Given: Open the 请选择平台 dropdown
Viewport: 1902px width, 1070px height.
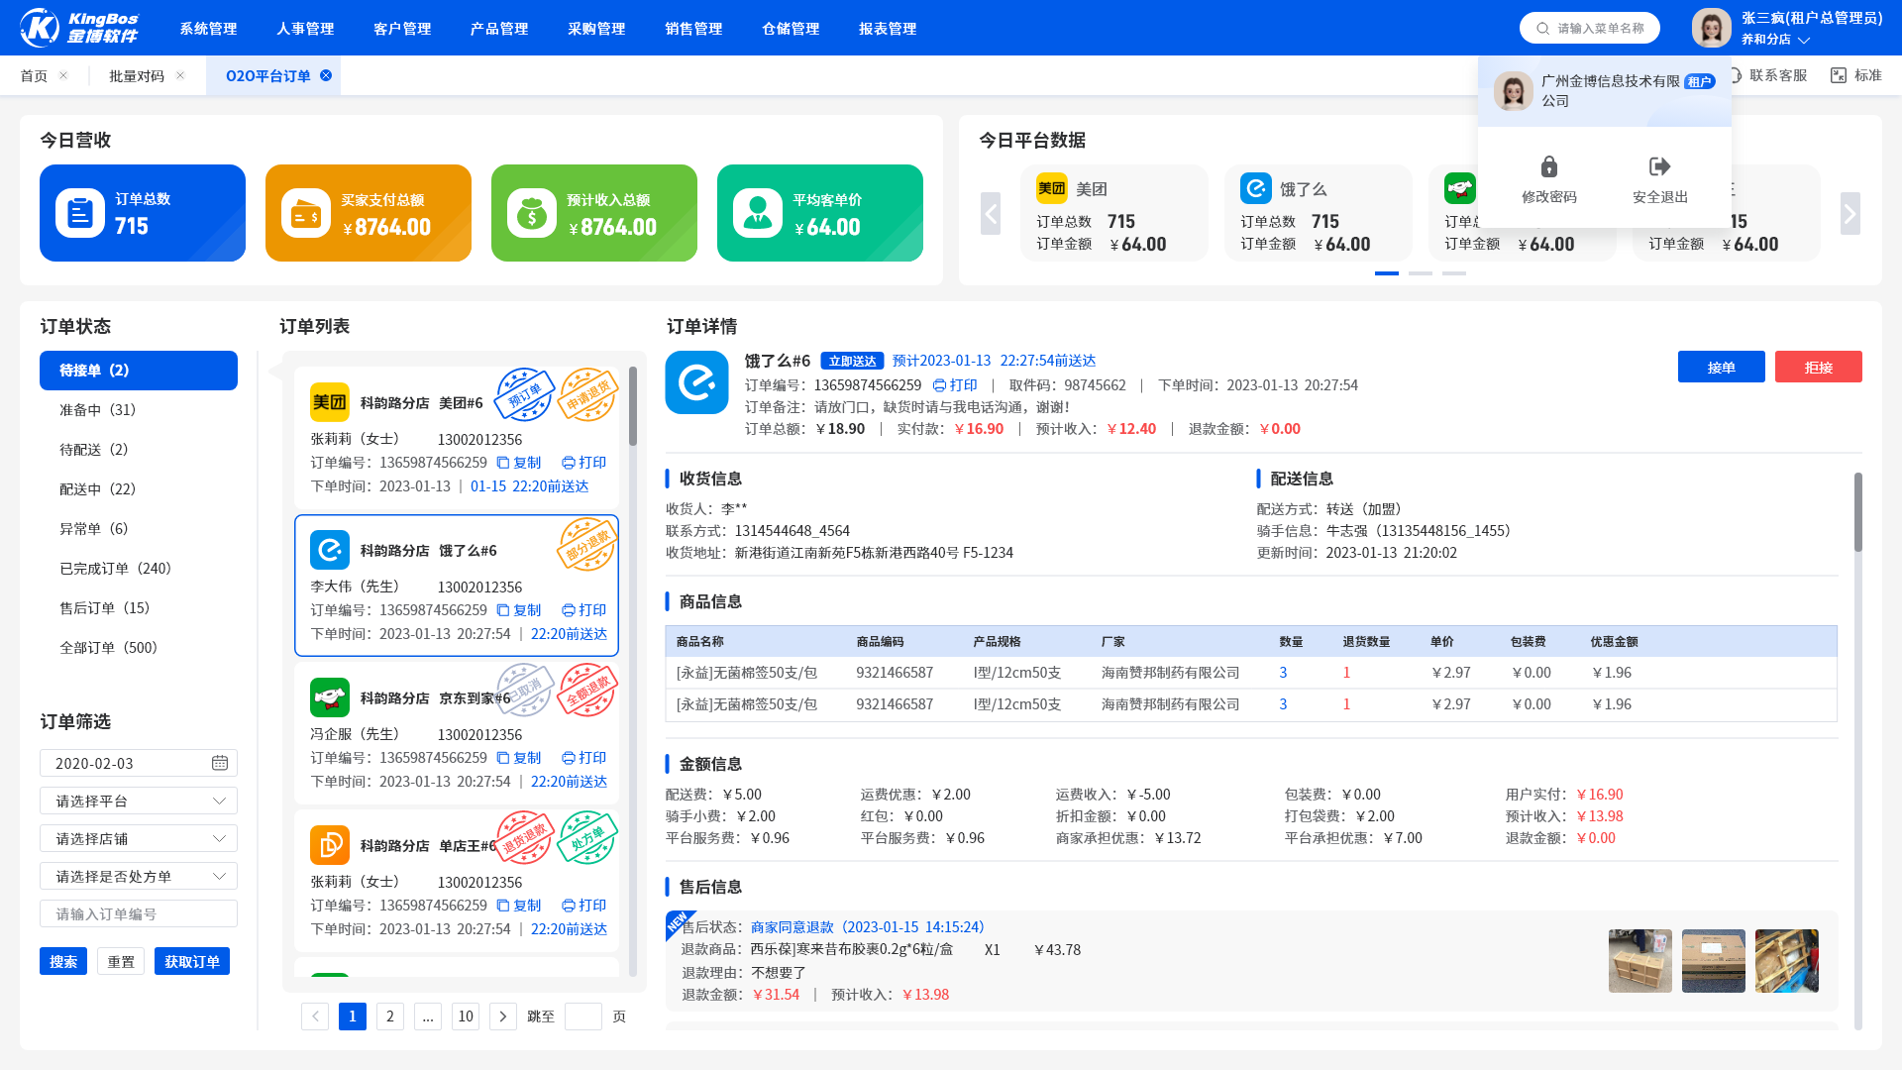Looking at the screenshot, I should [139, 801].
